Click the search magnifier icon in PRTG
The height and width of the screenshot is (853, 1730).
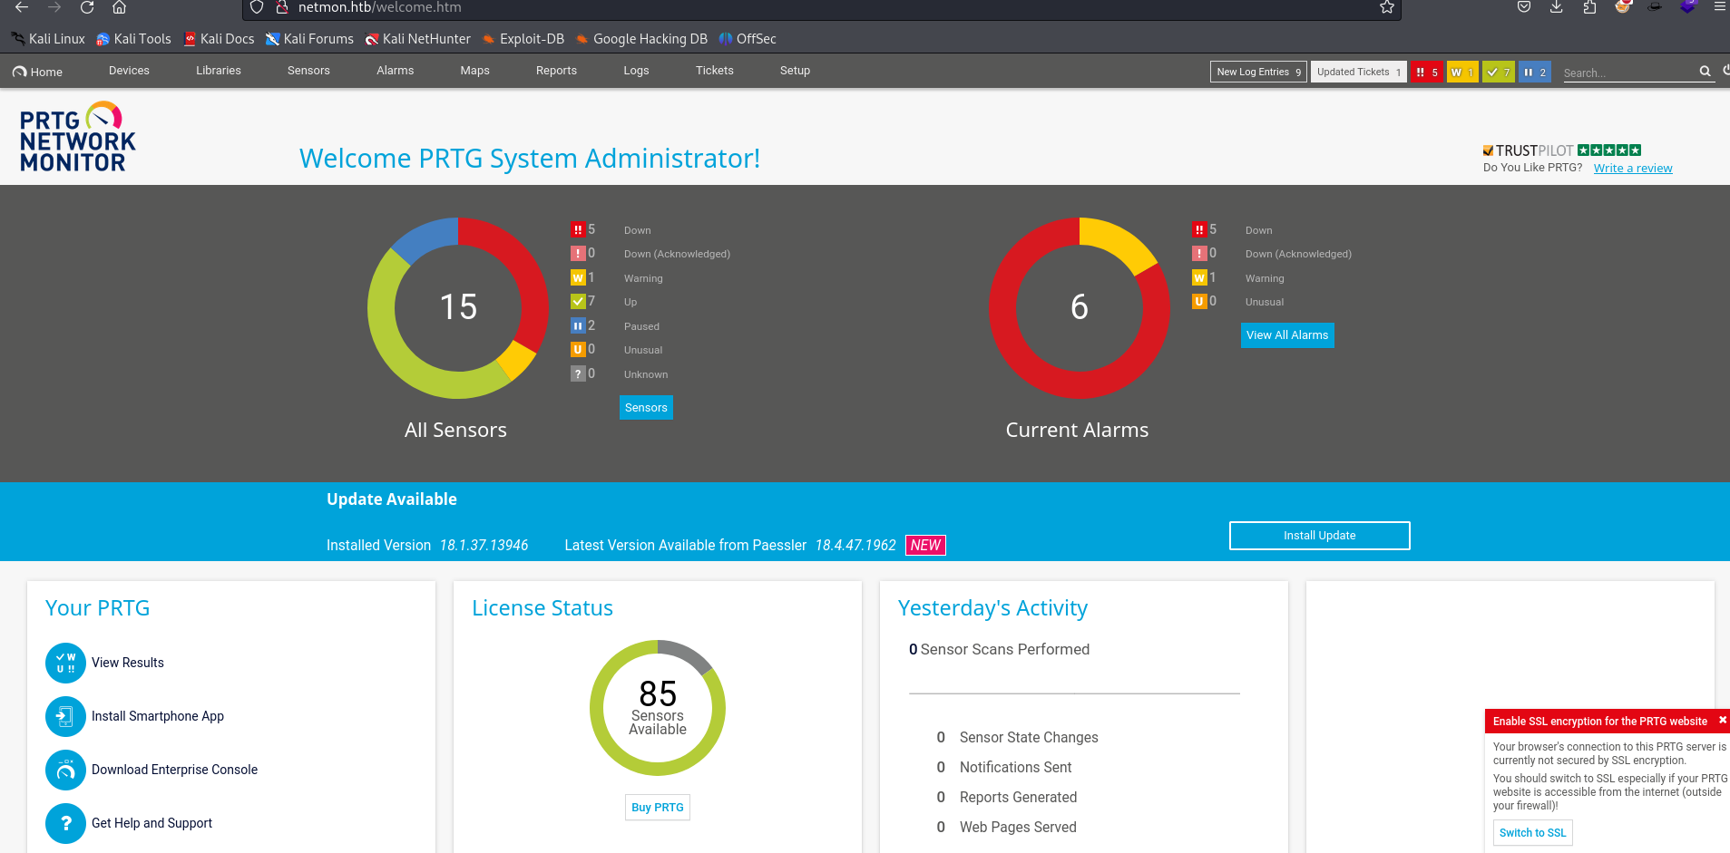[1705, 72]
